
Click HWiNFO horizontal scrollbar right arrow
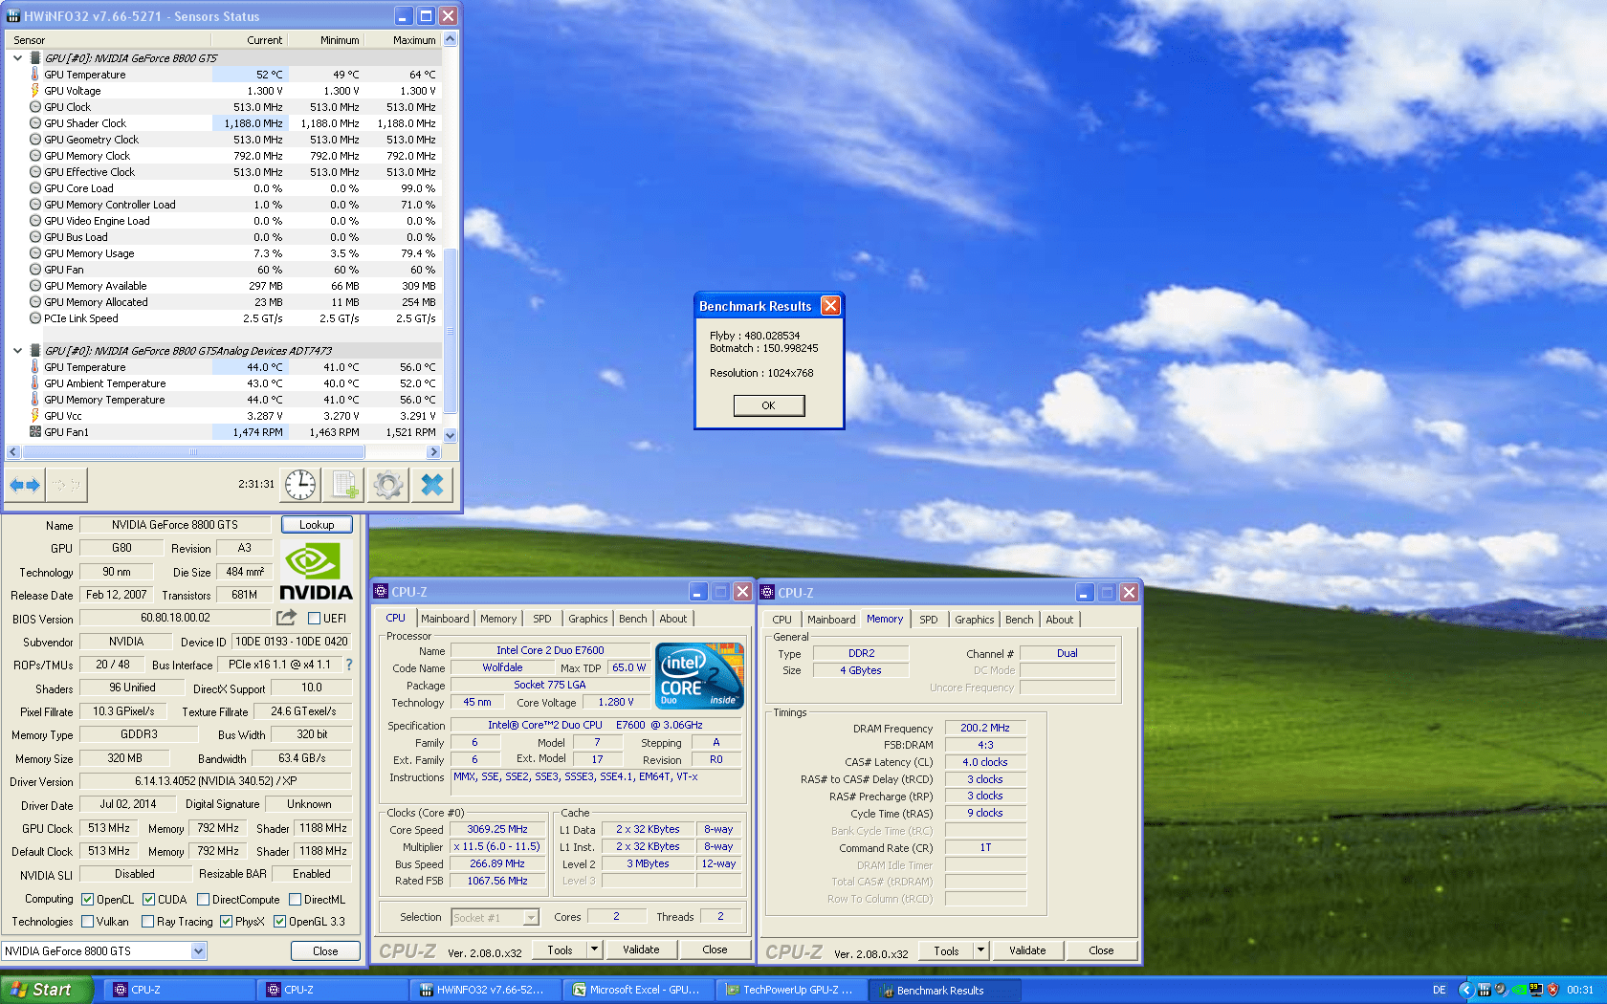coord(433,451)
